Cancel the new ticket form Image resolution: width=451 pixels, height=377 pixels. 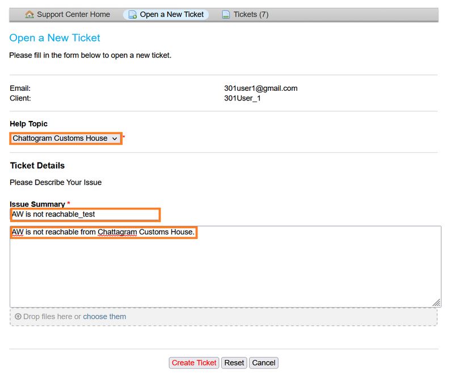click(x=264, y=363)
